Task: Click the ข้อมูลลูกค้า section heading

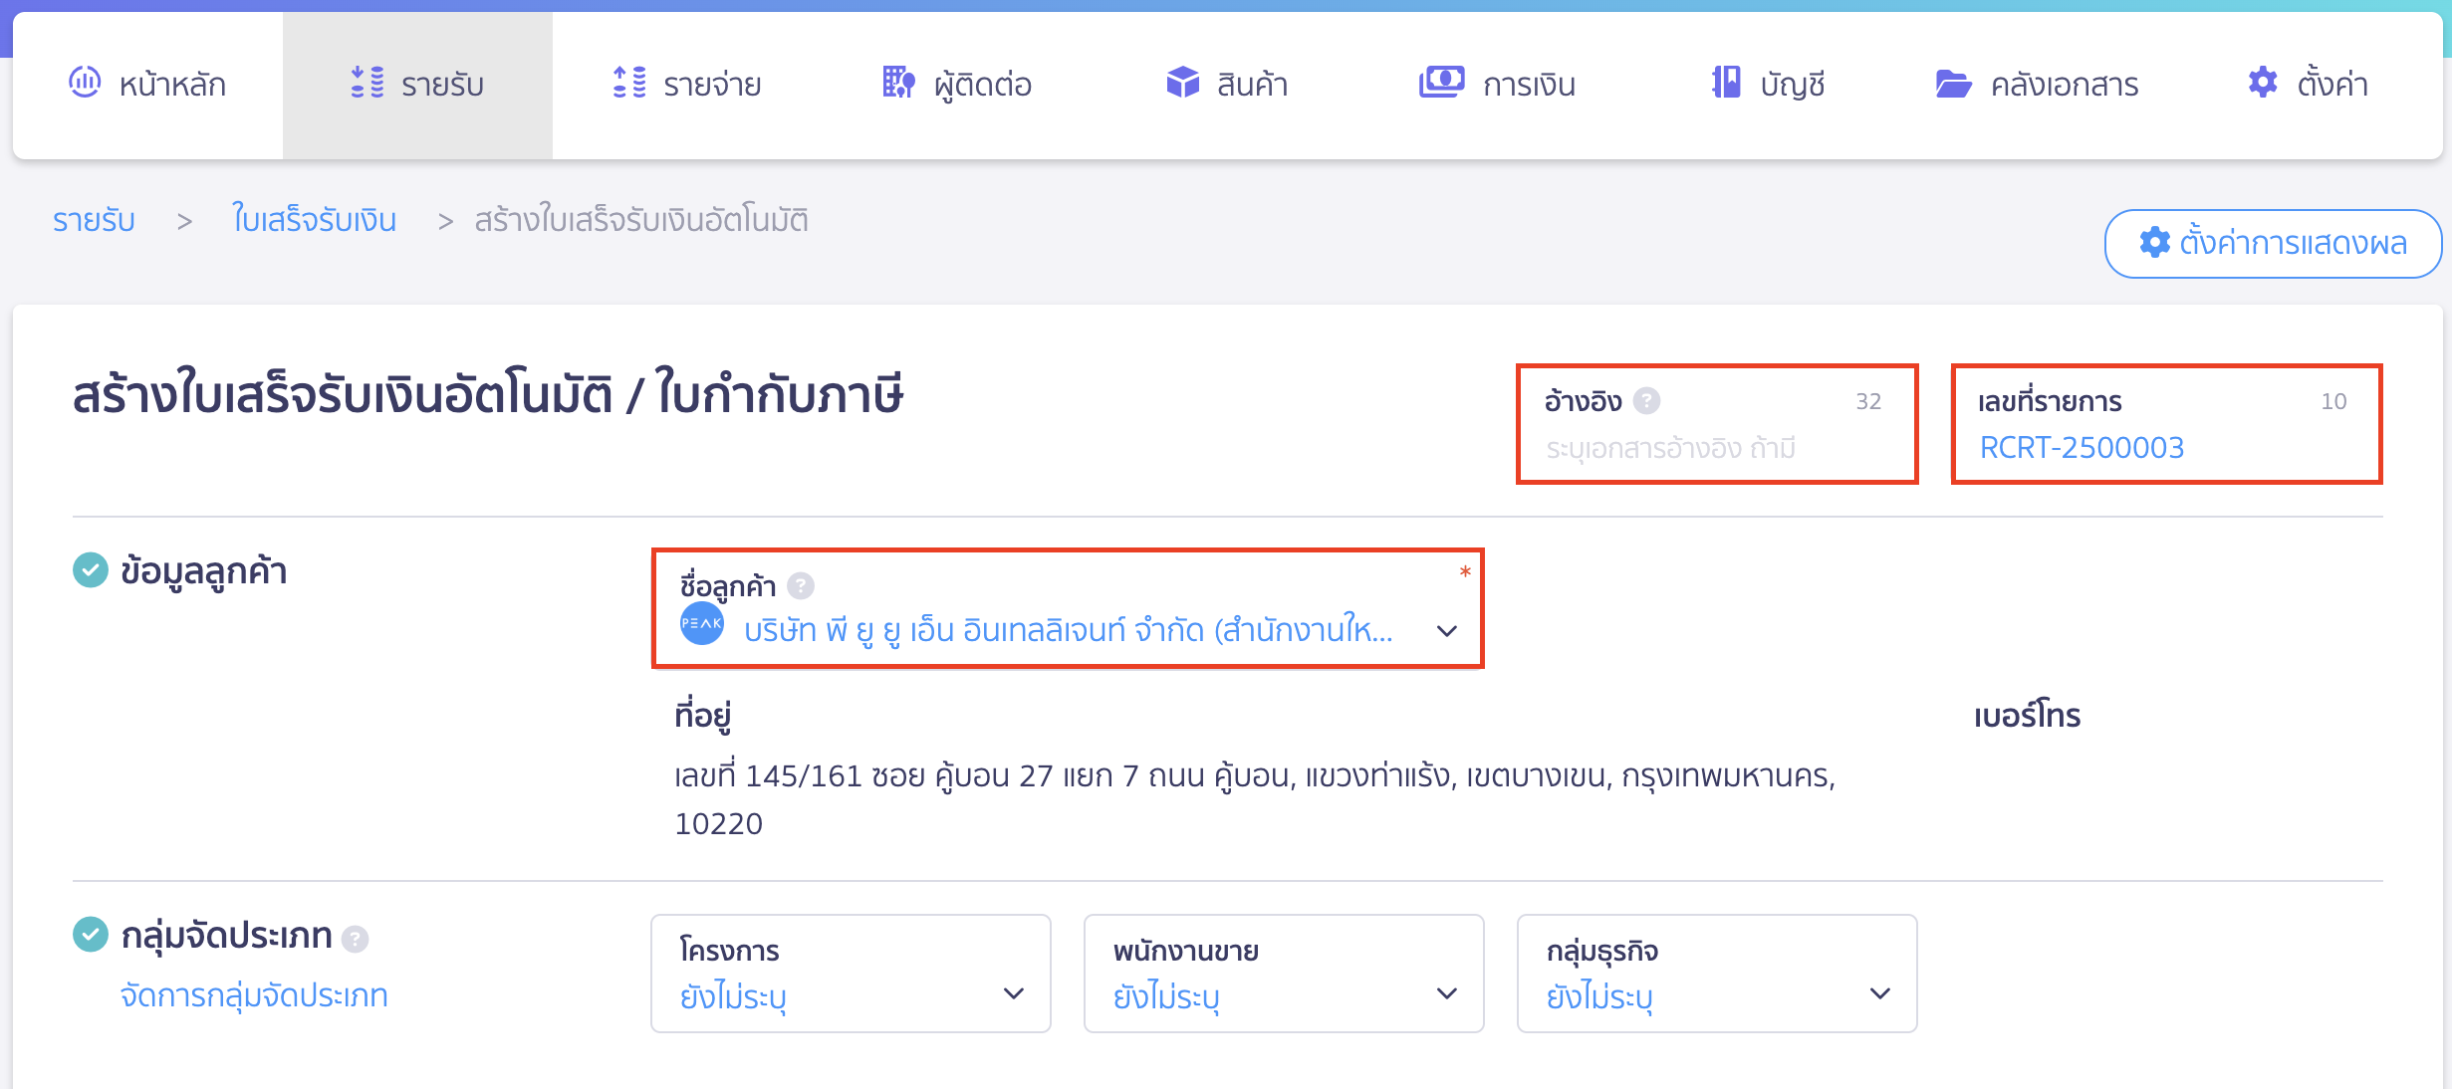Action: coord(203,572)
